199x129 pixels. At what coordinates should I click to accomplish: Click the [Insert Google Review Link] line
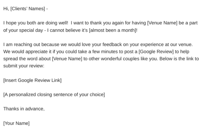tap(32, 80)
